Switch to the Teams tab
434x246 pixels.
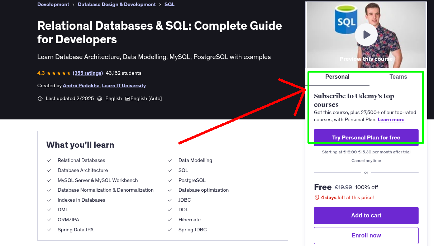tap(398, 77)
